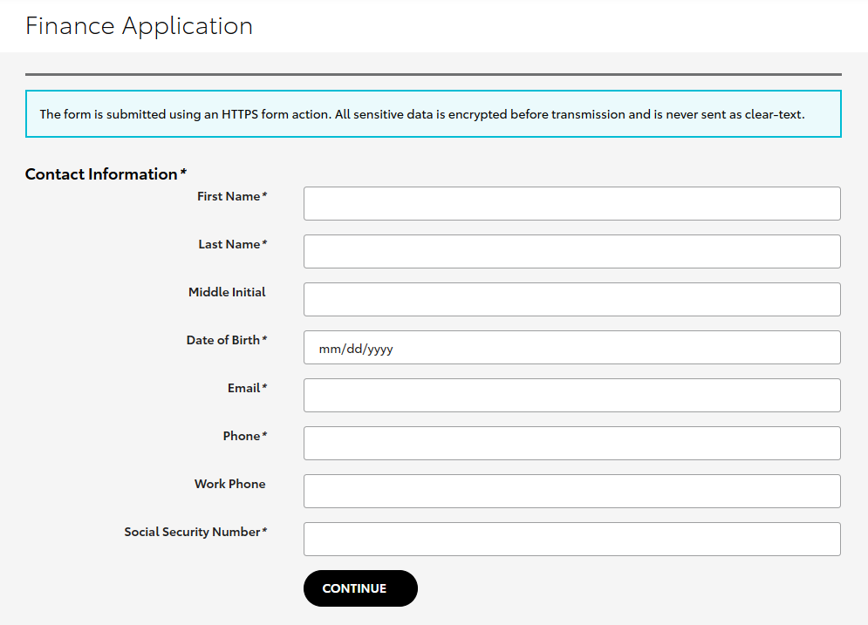The height and width of the screenshot is (625, 868).
Task: Select the Middle Initial input box
Action: point(572,299)
